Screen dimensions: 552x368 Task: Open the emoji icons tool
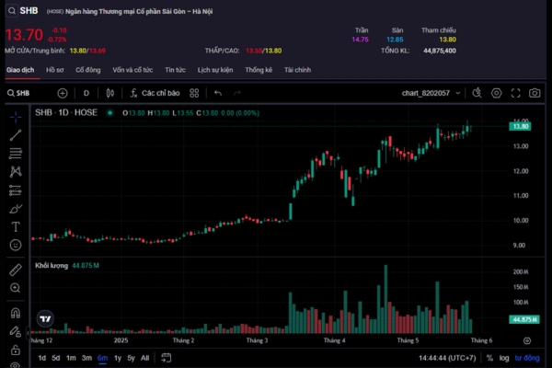point(16,245)
